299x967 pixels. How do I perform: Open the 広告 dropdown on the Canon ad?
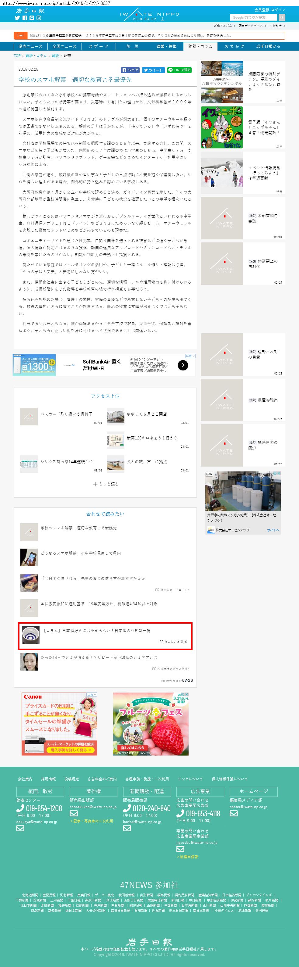[92, 694]
